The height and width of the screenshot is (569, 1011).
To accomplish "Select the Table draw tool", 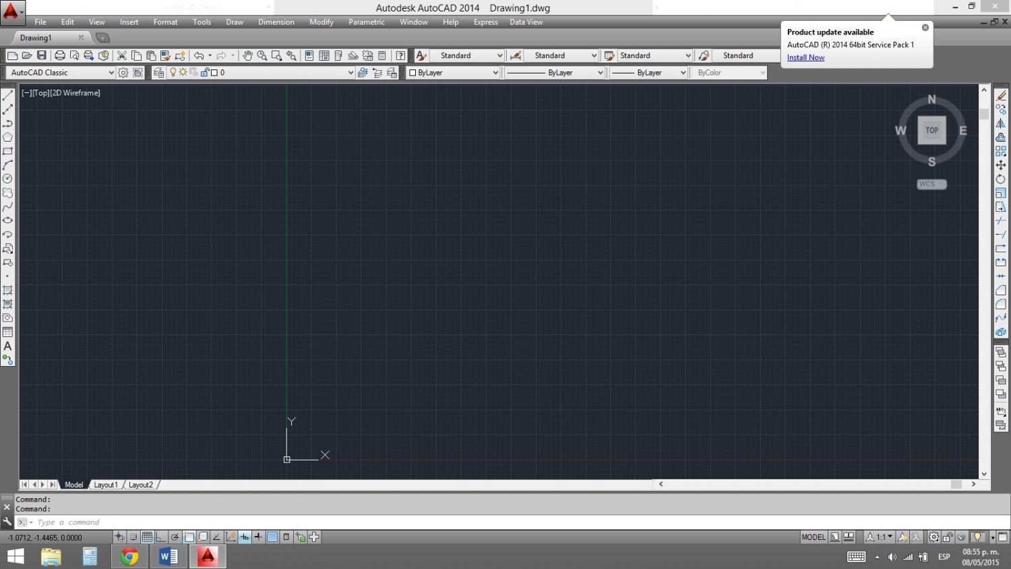I will click(8, 332).
